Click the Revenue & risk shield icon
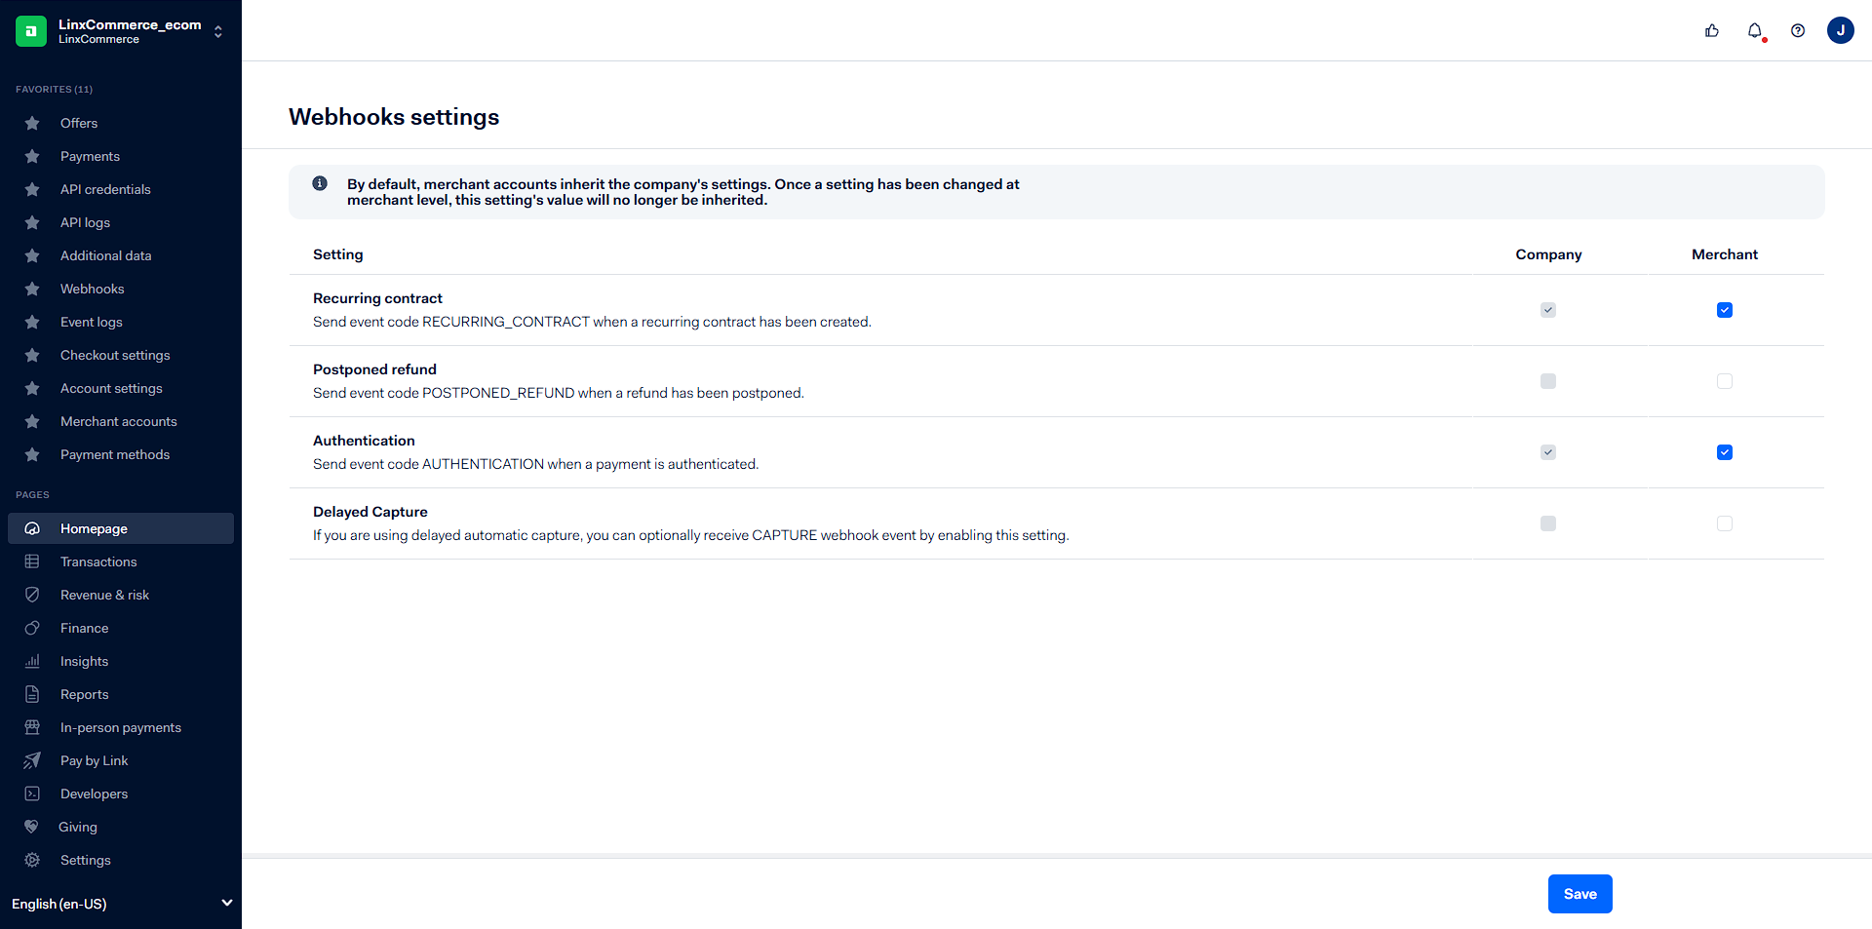 [32, 595]
